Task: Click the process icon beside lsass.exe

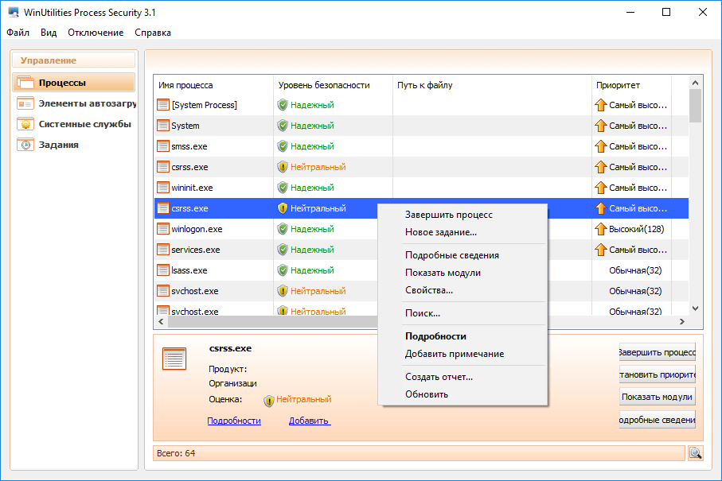Action: click(163, 270)
